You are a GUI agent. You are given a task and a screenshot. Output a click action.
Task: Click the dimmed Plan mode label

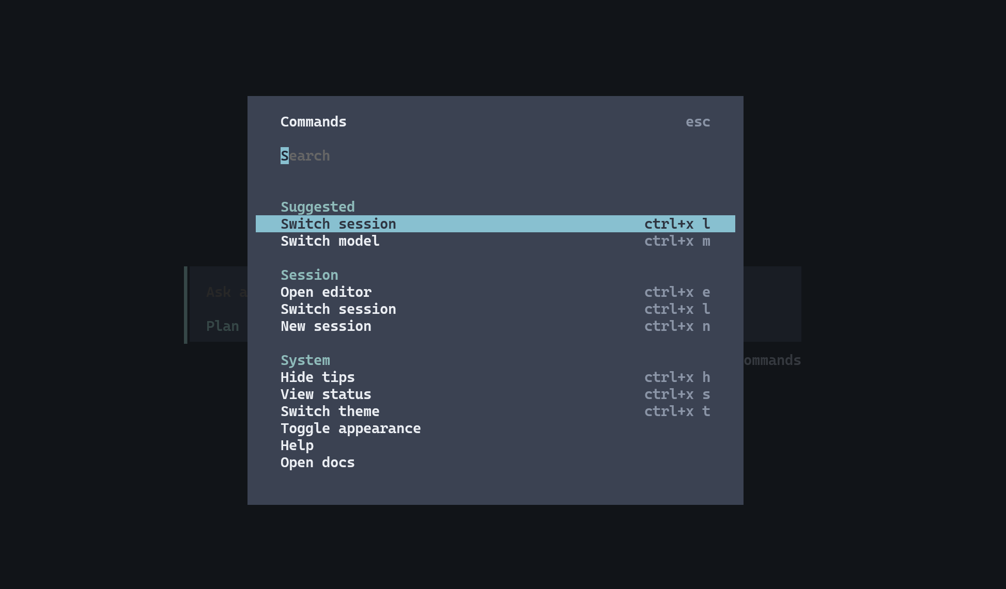(x=223, y=326)
